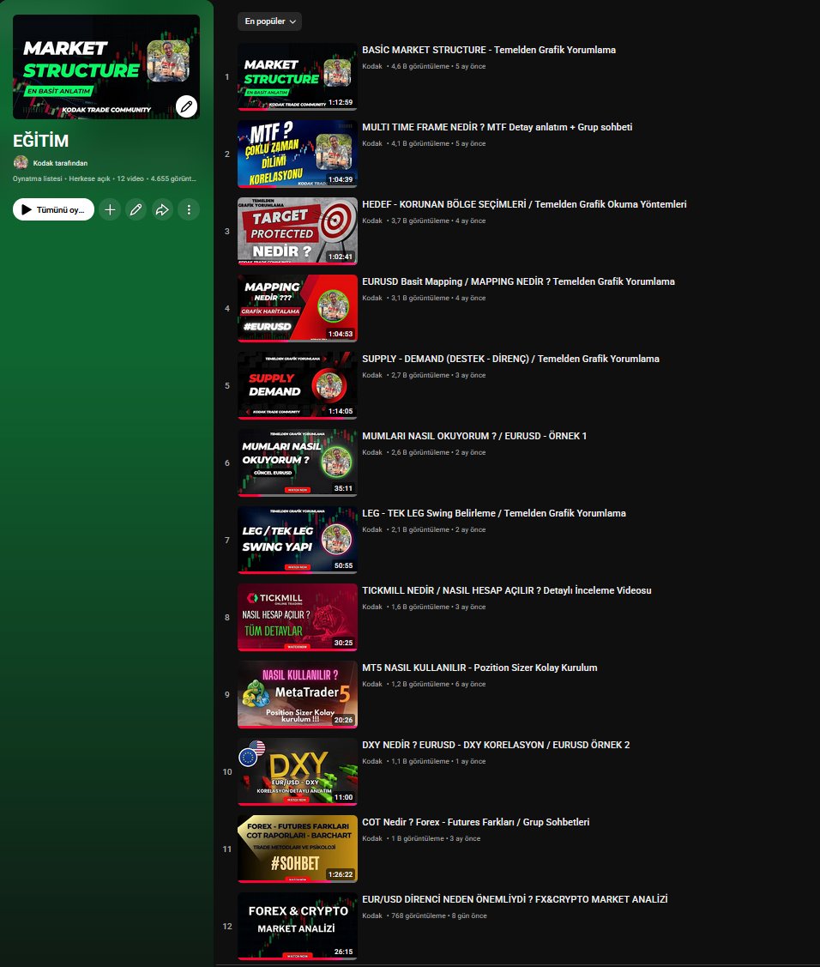This screenshot has width=820, height=967.
Task: Click the 11:00 duration badge
Action: pyautogui.click(x=343, y=797)
